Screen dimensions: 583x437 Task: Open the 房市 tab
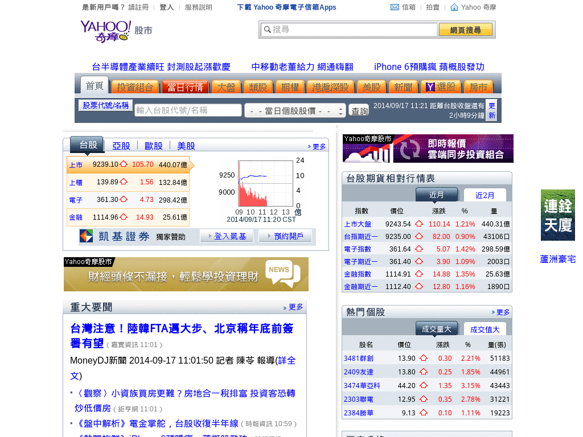pyautogui.click(x=478, y=87)
